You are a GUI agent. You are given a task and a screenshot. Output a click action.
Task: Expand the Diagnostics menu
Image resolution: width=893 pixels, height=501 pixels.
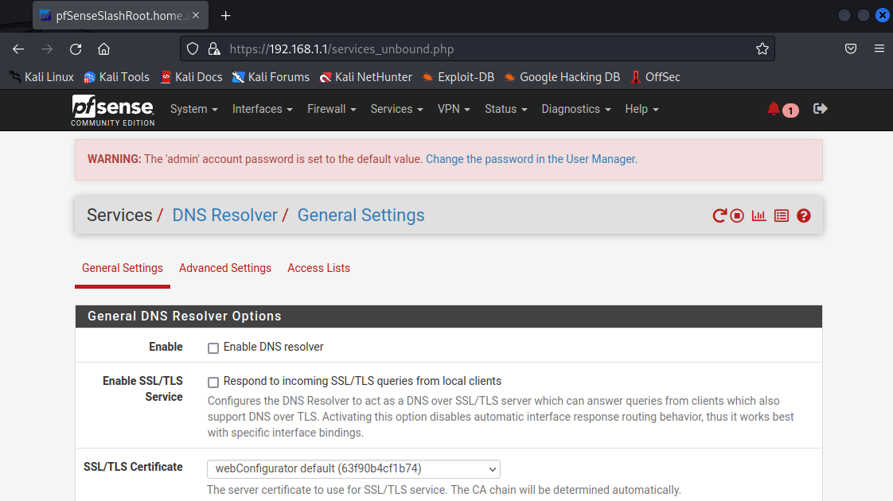(x=575, y=109)
